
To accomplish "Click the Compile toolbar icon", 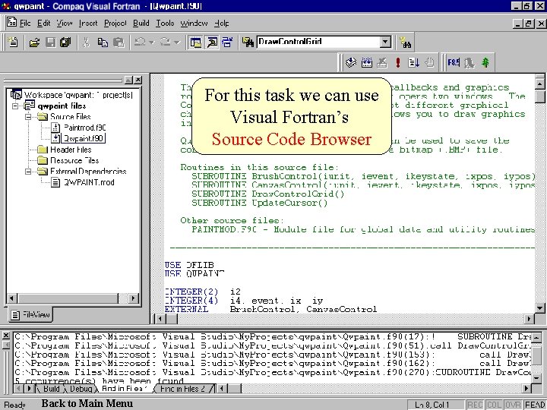I will click(351, 63).
